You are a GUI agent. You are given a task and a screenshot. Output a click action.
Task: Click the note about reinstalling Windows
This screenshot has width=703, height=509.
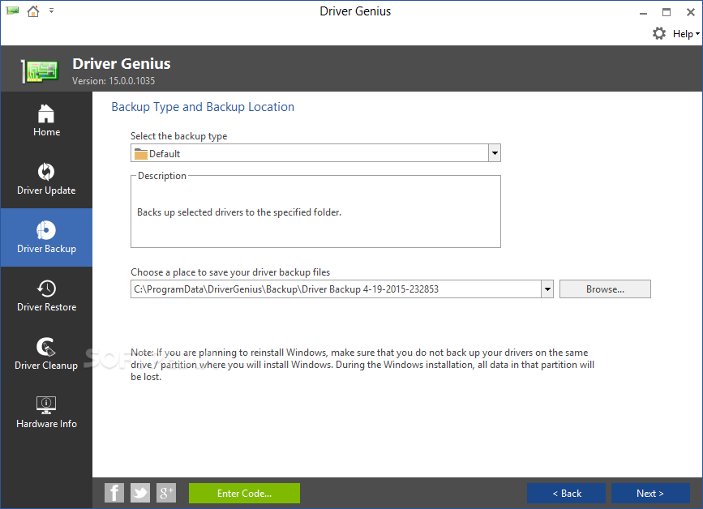click(362, 365)
